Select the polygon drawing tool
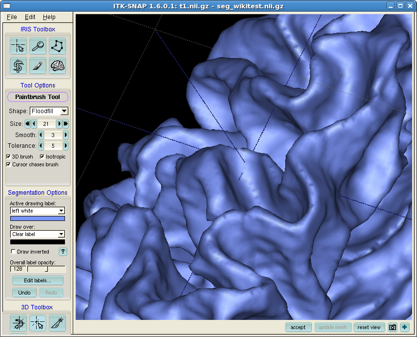This screenshot has width=417, height=337. click(x=57, y=46)
